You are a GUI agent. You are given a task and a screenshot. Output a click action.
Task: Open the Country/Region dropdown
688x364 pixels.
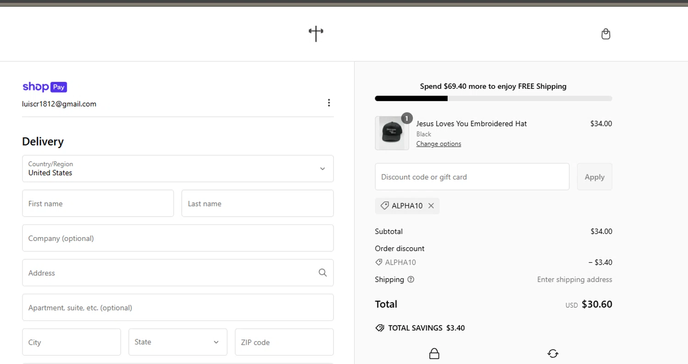click(x=178, y=168)
